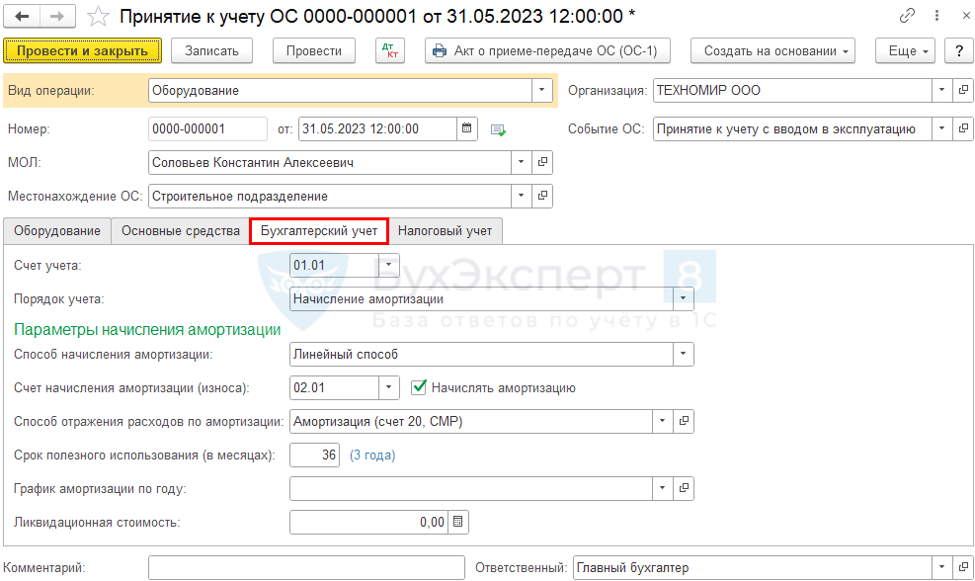
Task: Open calculator icon for Ликвидационная стоимость
Action: click(x=457, y=522)
